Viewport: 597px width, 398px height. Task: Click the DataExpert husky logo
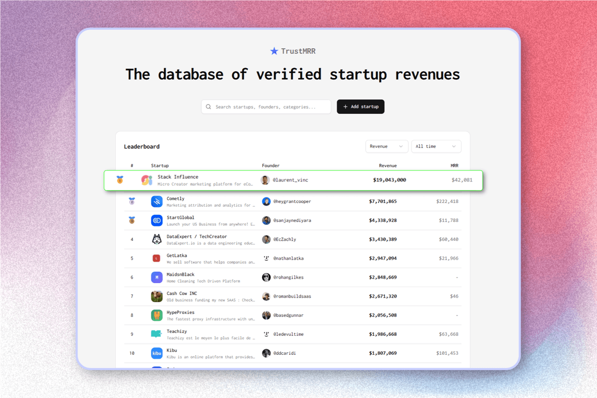156,239
